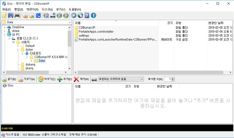
Task: Open the 호환되는 드라이브 없음 drive dropdown
Action: tap(121, 79)
